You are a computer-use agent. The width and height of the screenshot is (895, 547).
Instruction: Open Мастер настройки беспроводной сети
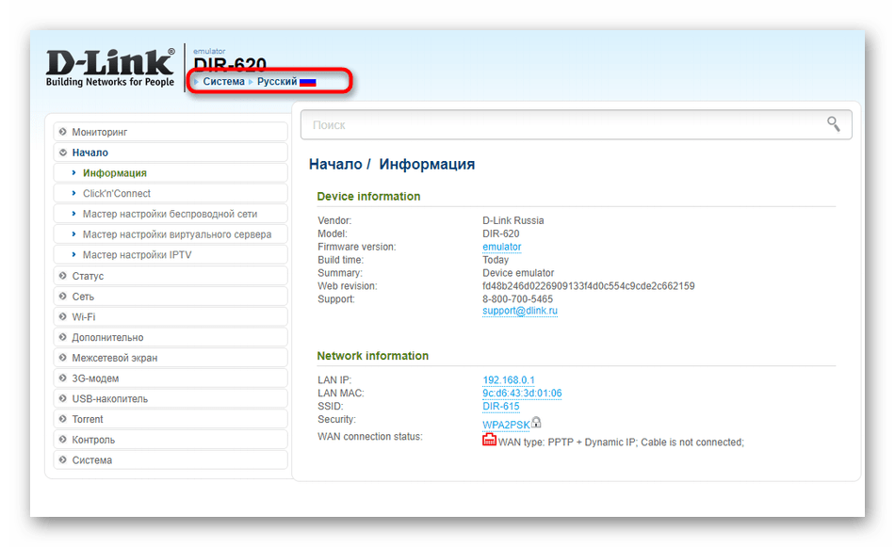pyautogui.click(x=171, y=214)
